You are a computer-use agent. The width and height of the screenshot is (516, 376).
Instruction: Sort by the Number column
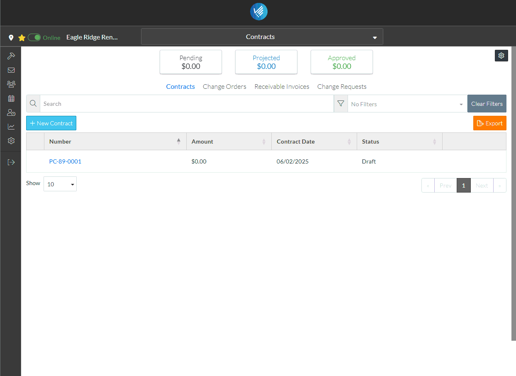pos(115,142)
